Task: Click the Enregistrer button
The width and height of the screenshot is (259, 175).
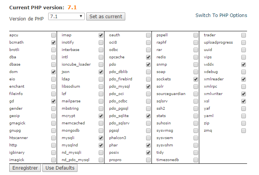Action: (x=25, y=168)
